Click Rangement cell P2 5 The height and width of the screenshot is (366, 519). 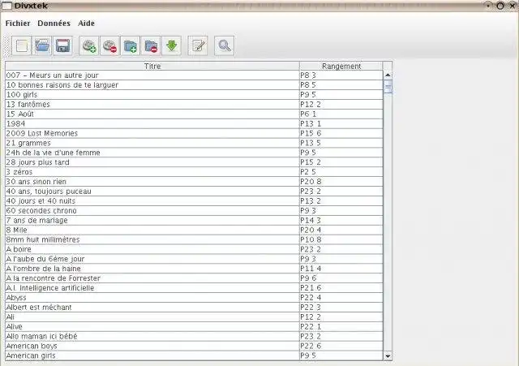tap(341, 172)
